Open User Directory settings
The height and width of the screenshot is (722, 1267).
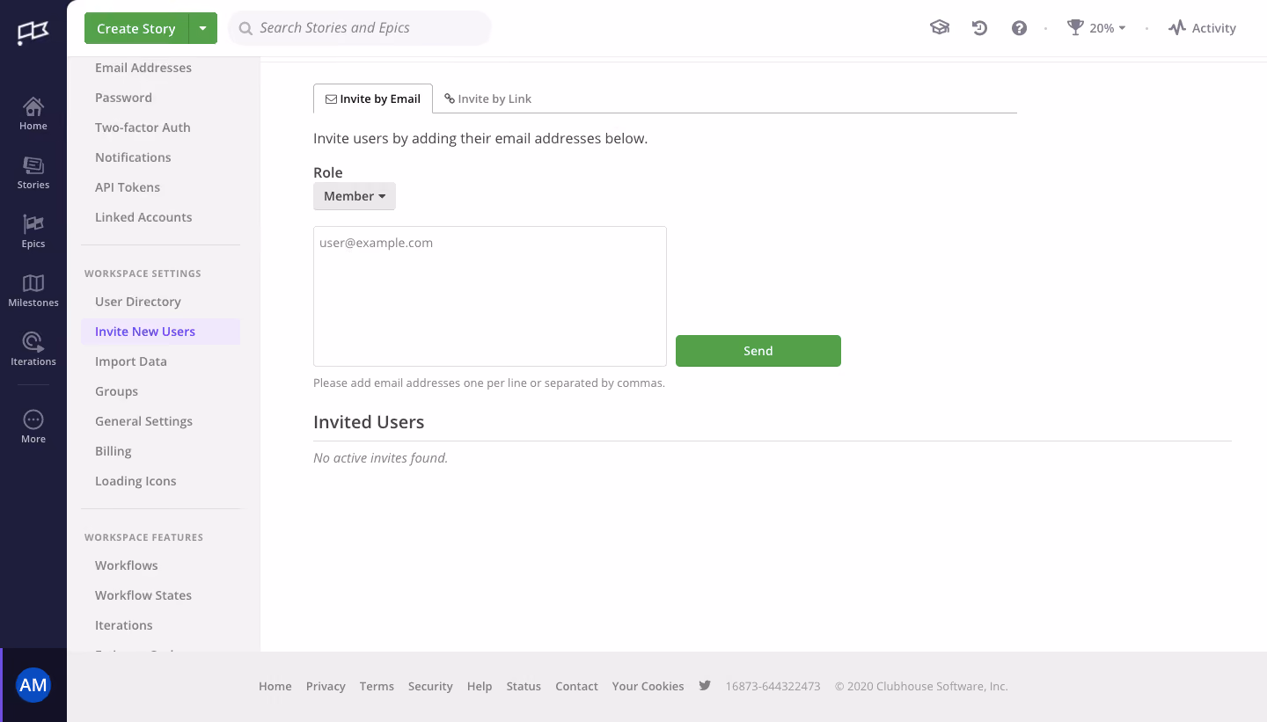click(x=138, y=302)
